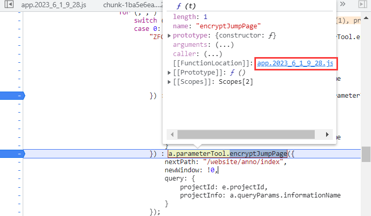371x216 pixels.
Task: Click the popup horizontal scrollbar thumb
Action: (246, 134)
